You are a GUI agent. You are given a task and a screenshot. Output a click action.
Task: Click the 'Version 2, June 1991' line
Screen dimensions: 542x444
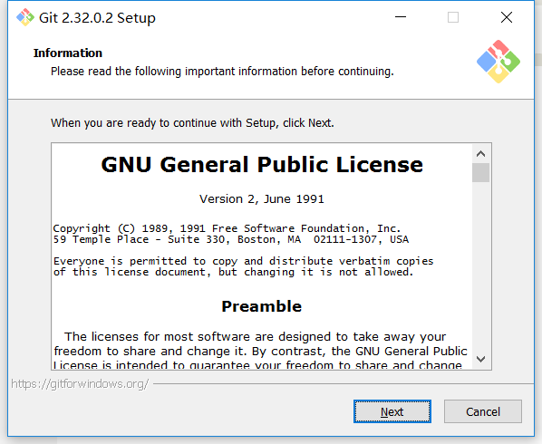(262, 199)
